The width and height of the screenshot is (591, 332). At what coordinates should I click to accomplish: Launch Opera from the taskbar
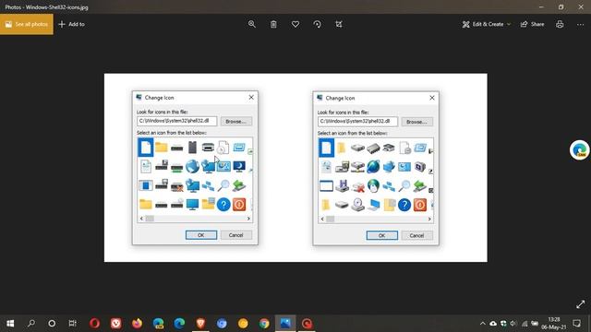coord(94,324)
